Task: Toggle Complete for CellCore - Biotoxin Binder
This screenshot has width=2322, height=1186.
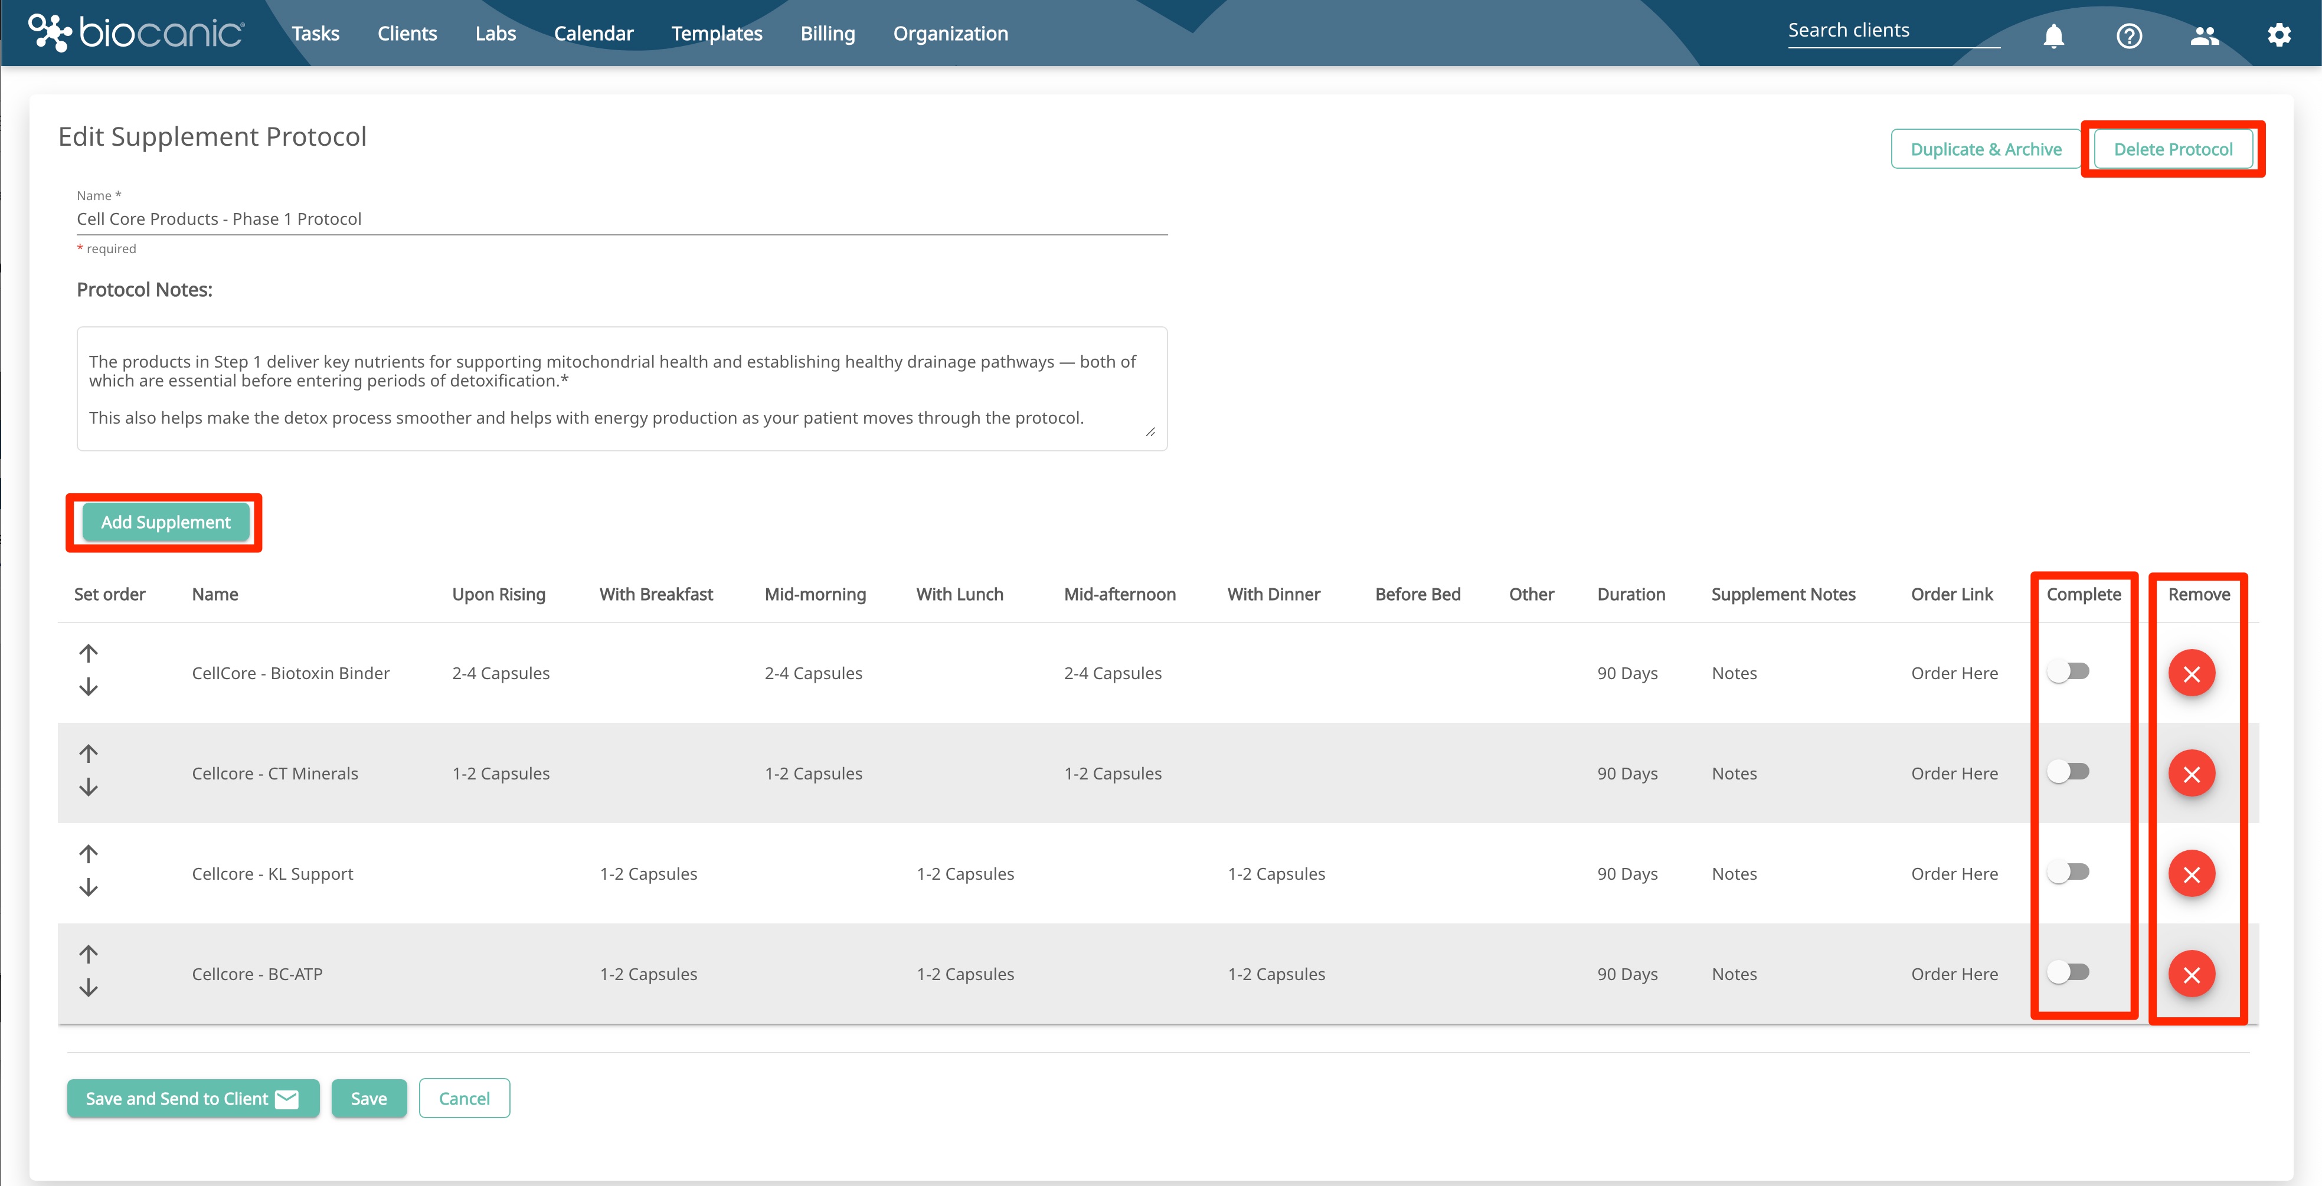Action: (x=2068, y=671)
